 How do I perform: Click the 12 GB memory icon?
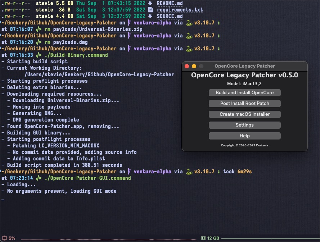tap(203, 238)
